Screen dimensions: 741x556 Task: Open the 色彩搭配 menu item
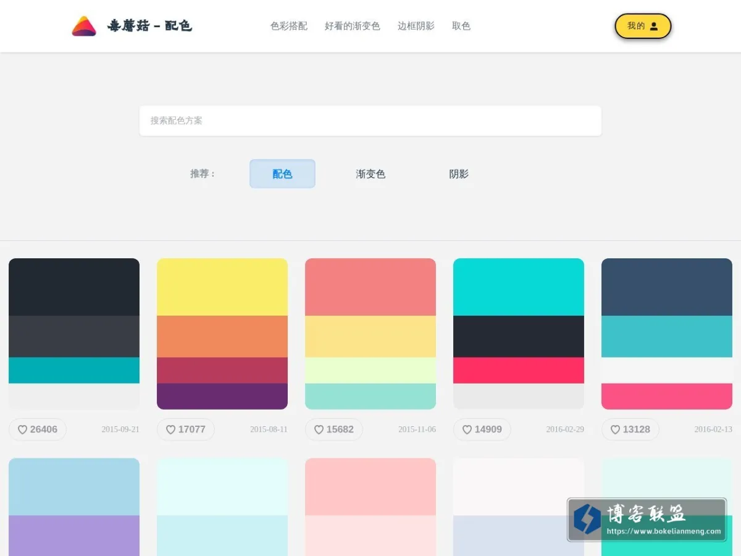click(x=289, y=26)
